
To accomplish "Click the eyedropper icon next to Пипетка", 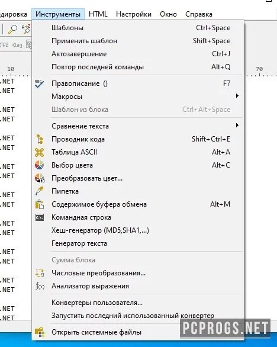I will coord(40,191).
